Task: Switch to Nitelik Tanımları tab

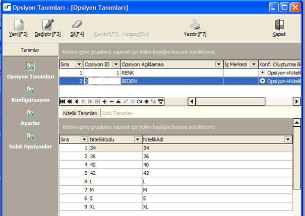Action: click(x=80, y=113)
